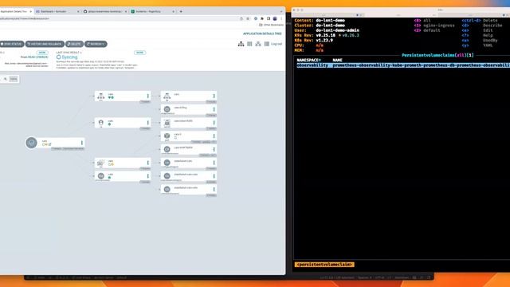This screenshot has width=510, height=287.
Task: Click the SYNC STATUS button in Argo CD
Action: (x=12, y=44)
